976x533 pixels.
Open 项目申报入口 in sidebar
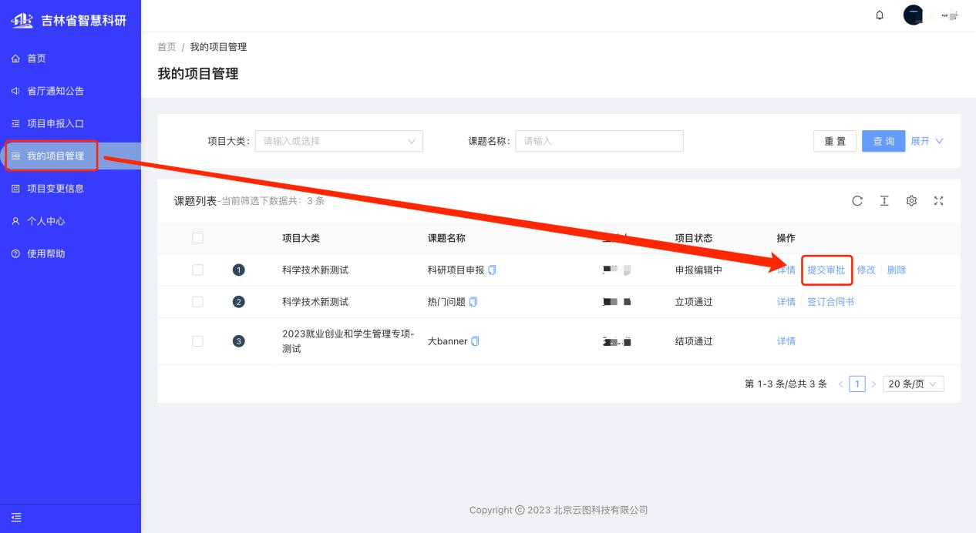(56, 123)
